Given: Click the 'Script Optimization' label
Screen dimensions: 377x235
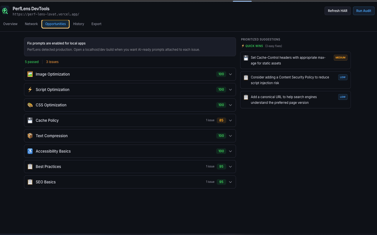Looking at the screenshot, I should 52,90.
